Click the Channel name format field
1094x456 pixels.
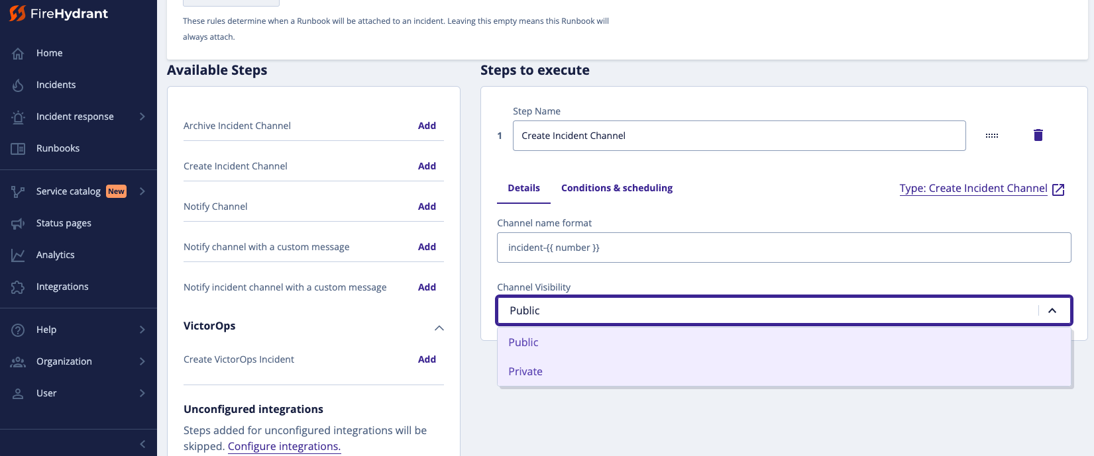coord(783,248)
